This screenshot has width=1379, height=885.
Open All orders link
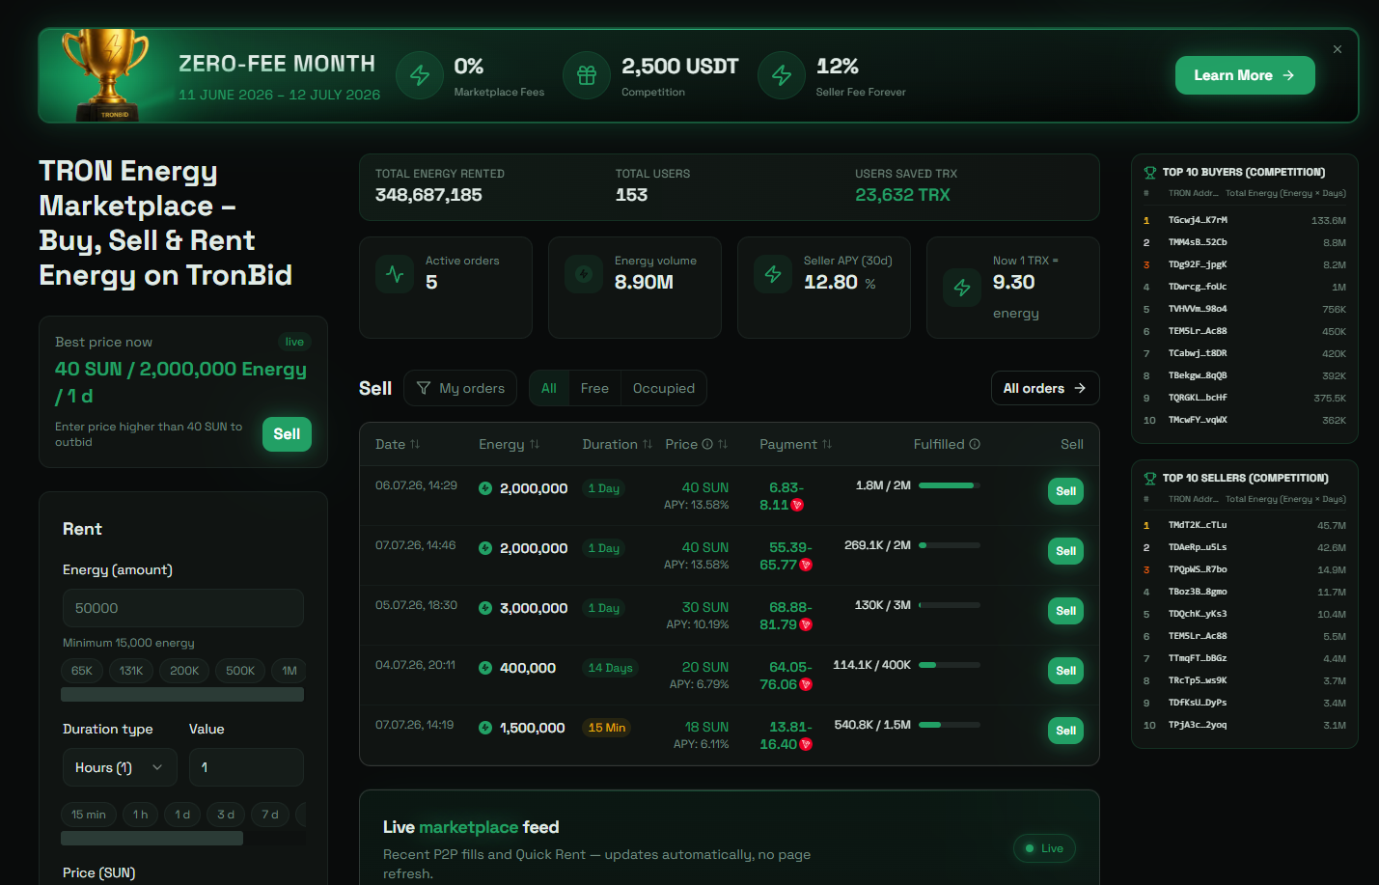[x=1045, y=388]
